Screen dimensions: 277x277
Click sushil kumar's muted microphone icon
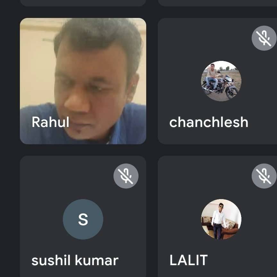pos(126,176)
